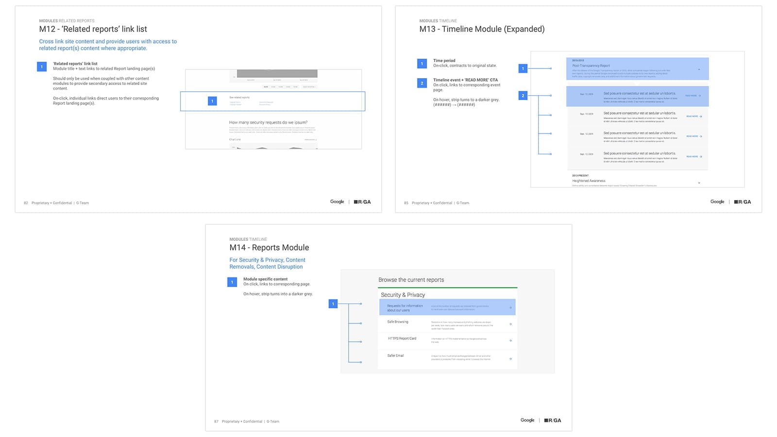The image size is (777, 437).
Task: Expand the Heightened Awareness timeline period
Action: pyautogui.click(x=699, y=183)
